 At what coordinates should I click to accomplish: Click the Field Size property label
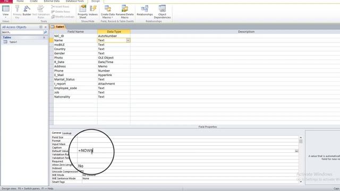click(58, 137)
